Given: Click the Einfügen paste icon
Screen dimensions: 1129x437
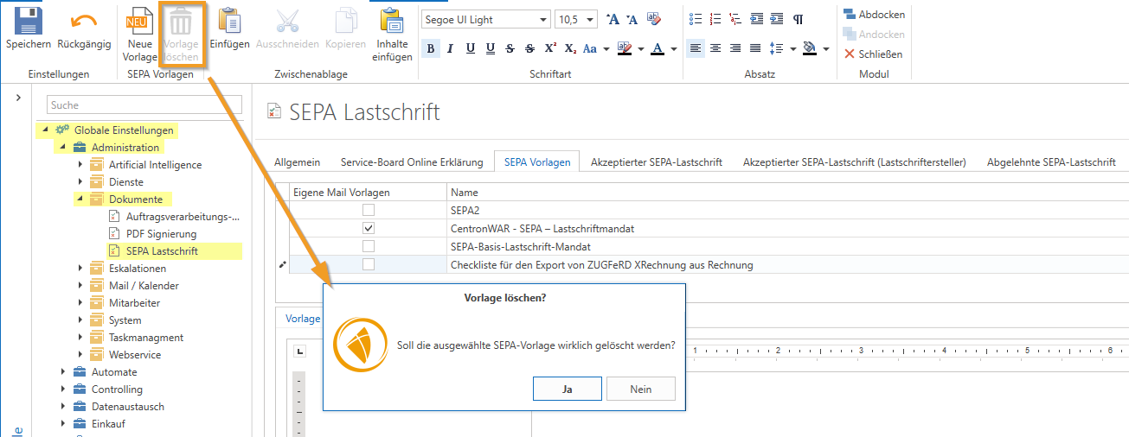Looking at the screenshot, I should pos(229,22).
